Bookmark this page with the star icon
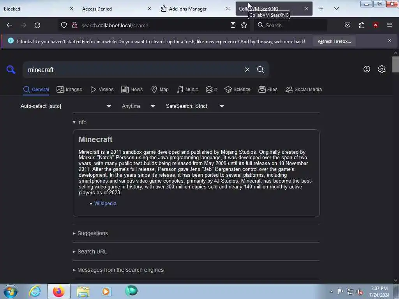 (x=244, y=25)
